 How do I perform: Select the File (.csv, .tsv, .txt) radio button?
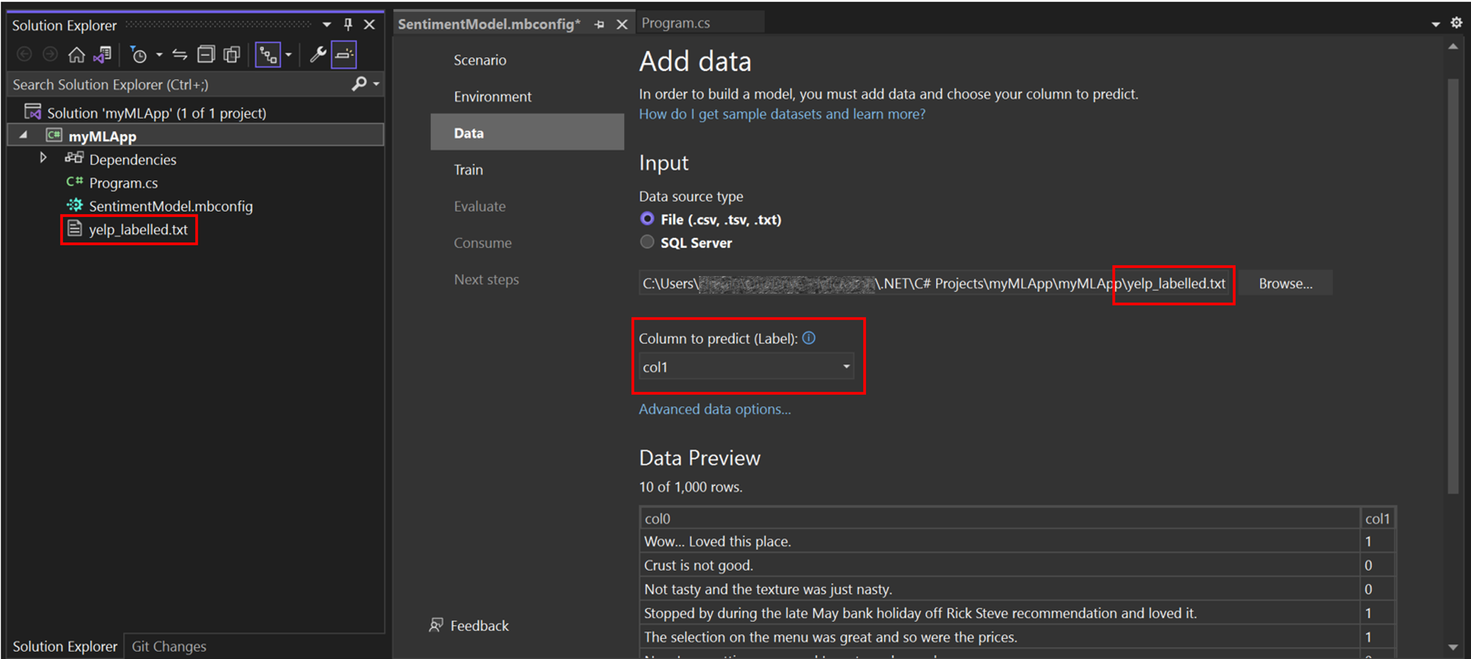[647, 219]
